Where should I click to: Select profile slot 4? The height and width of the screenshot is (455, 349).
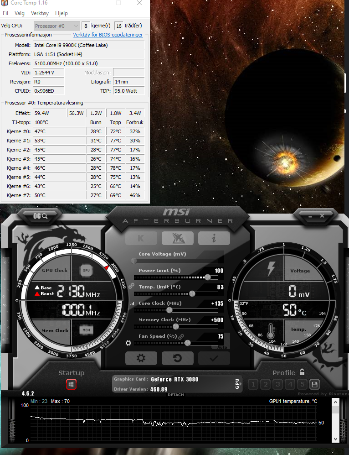290,384
